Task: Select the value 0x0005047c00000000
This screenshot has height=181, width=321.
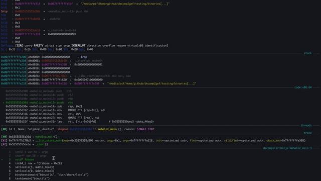Action: tap(88, 79)
